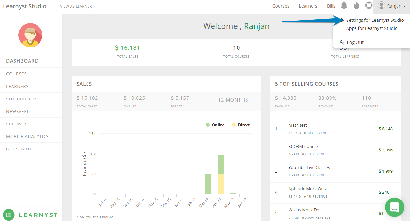Open the notifications bell icon
The image size is (410, 221).
click(x=344, y=5)
